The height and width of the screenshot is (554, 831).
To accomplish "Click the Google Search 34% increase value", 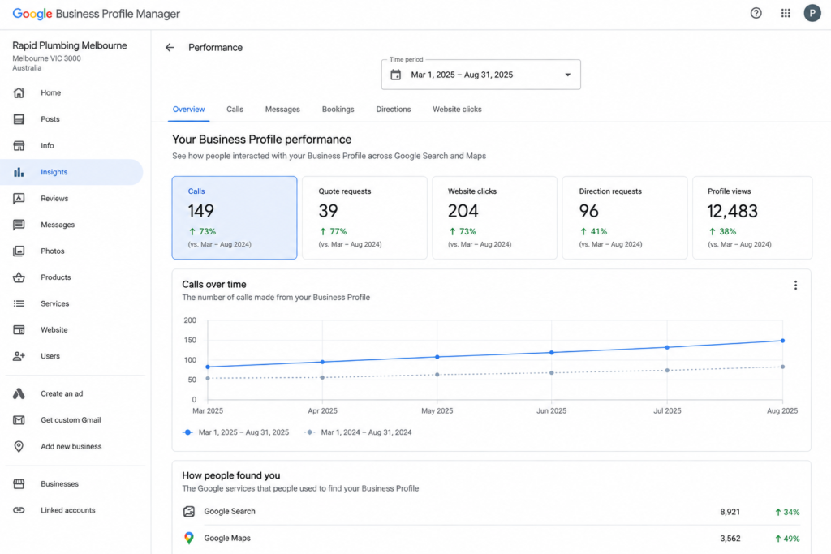I will coord(787,512).
